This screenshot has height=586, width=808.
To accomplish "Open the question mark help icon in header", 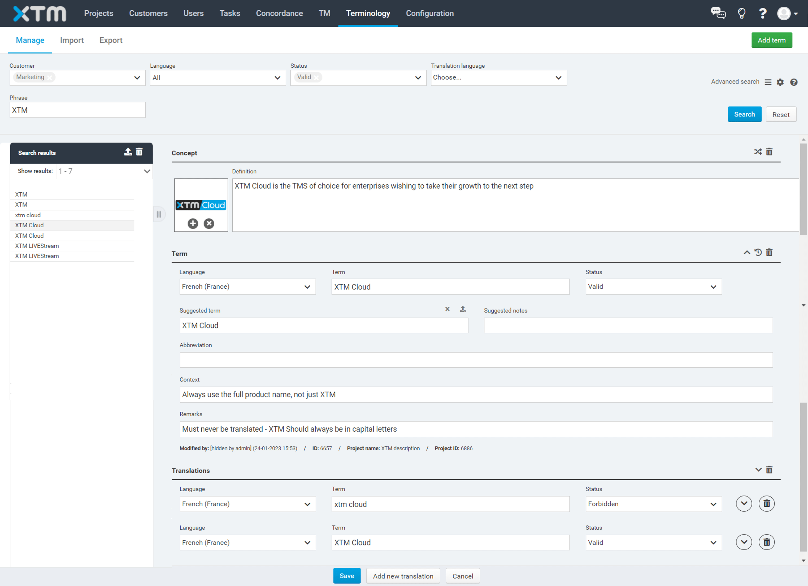I will tap(763, 13).
